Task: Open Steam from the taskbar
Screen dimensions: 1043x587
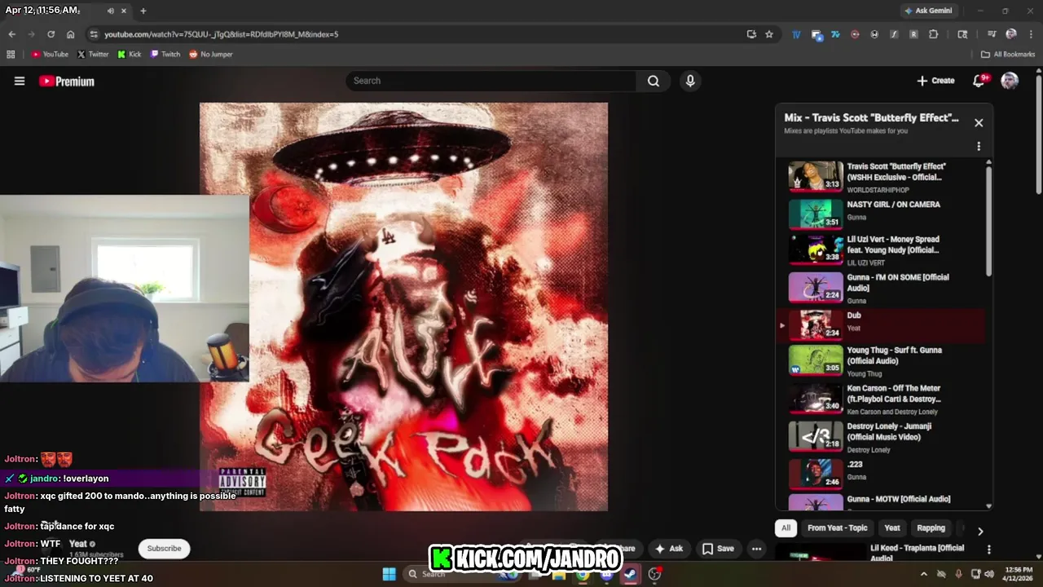Action: [x=630, y=574]
